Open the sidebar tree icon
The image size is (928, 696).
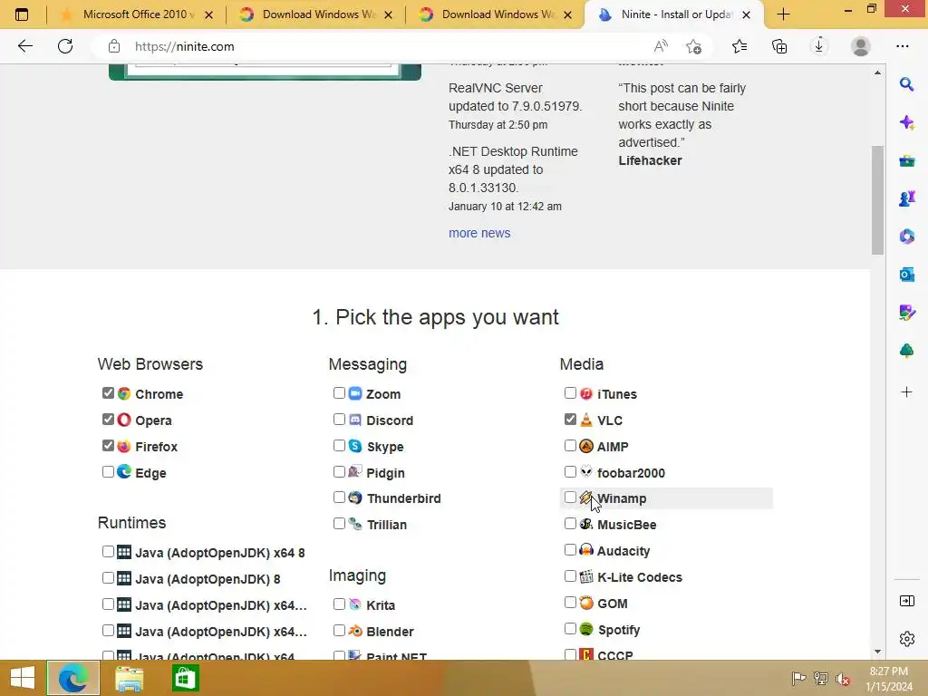click(906, 351)
